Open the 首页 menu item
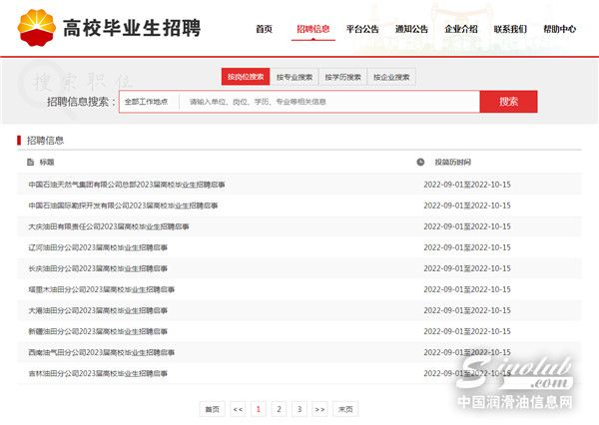Image resolution: width=599 pixels, height=425 pixels. pyautogui.click(x=264, y=29)
